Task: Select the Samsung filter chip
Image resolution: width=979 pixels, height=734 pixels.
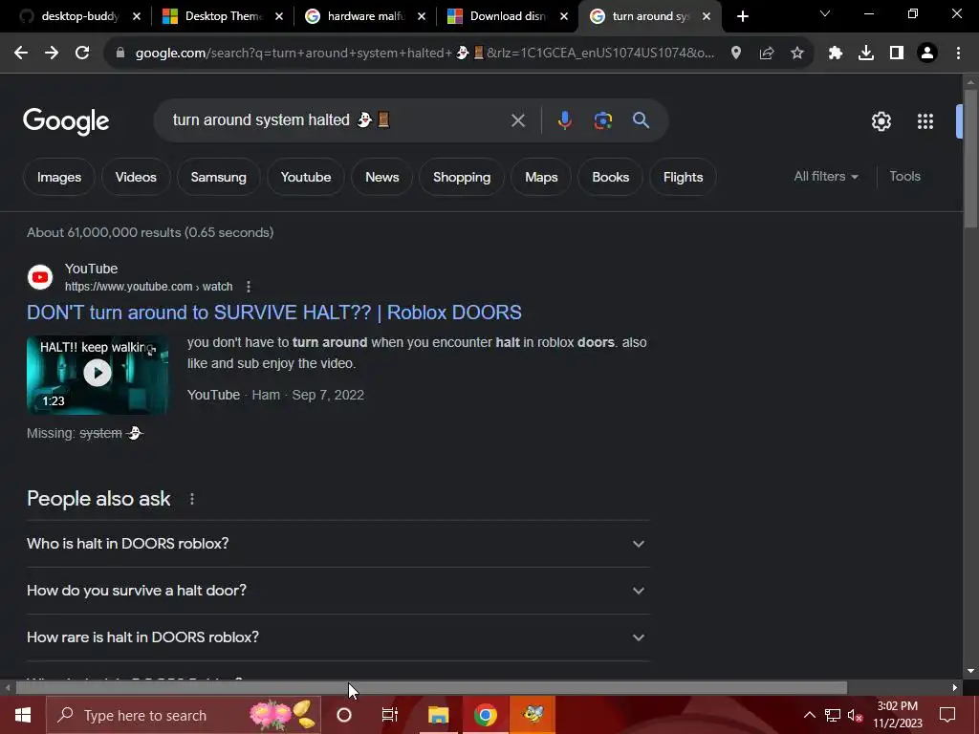Action: tap(219, 177)
